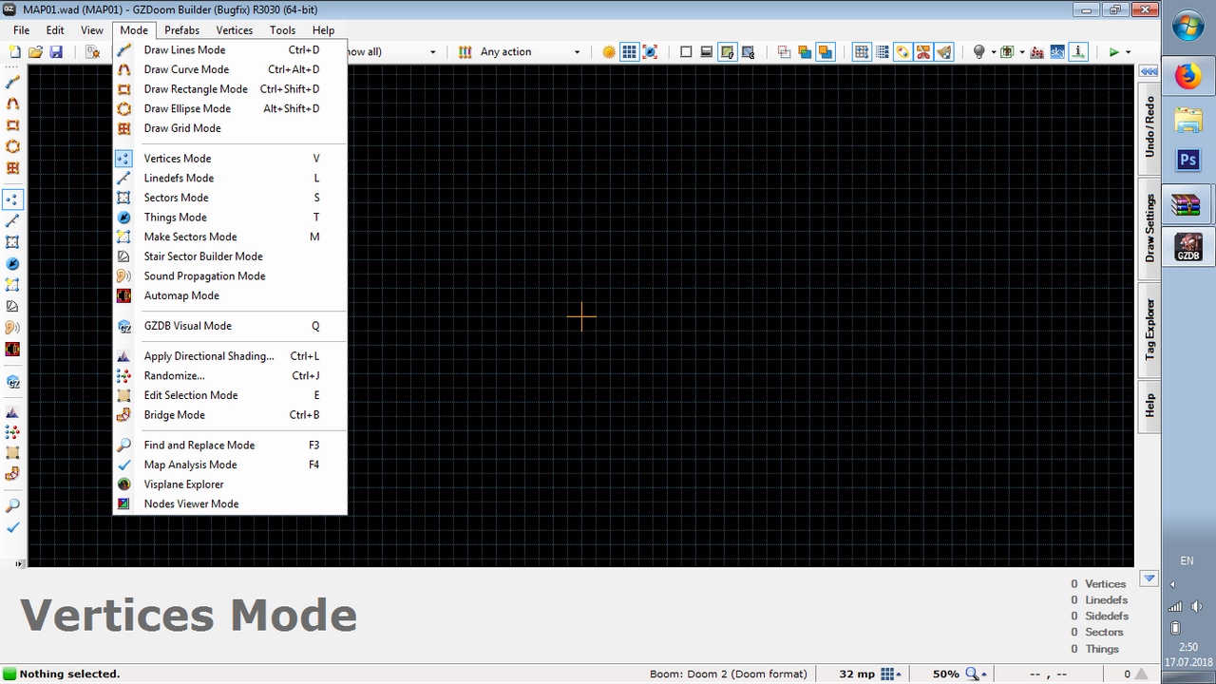1216x684 pixels.
Task: Click the info panel 'i' toolbar icon
Action: [x=1078, y=51]
